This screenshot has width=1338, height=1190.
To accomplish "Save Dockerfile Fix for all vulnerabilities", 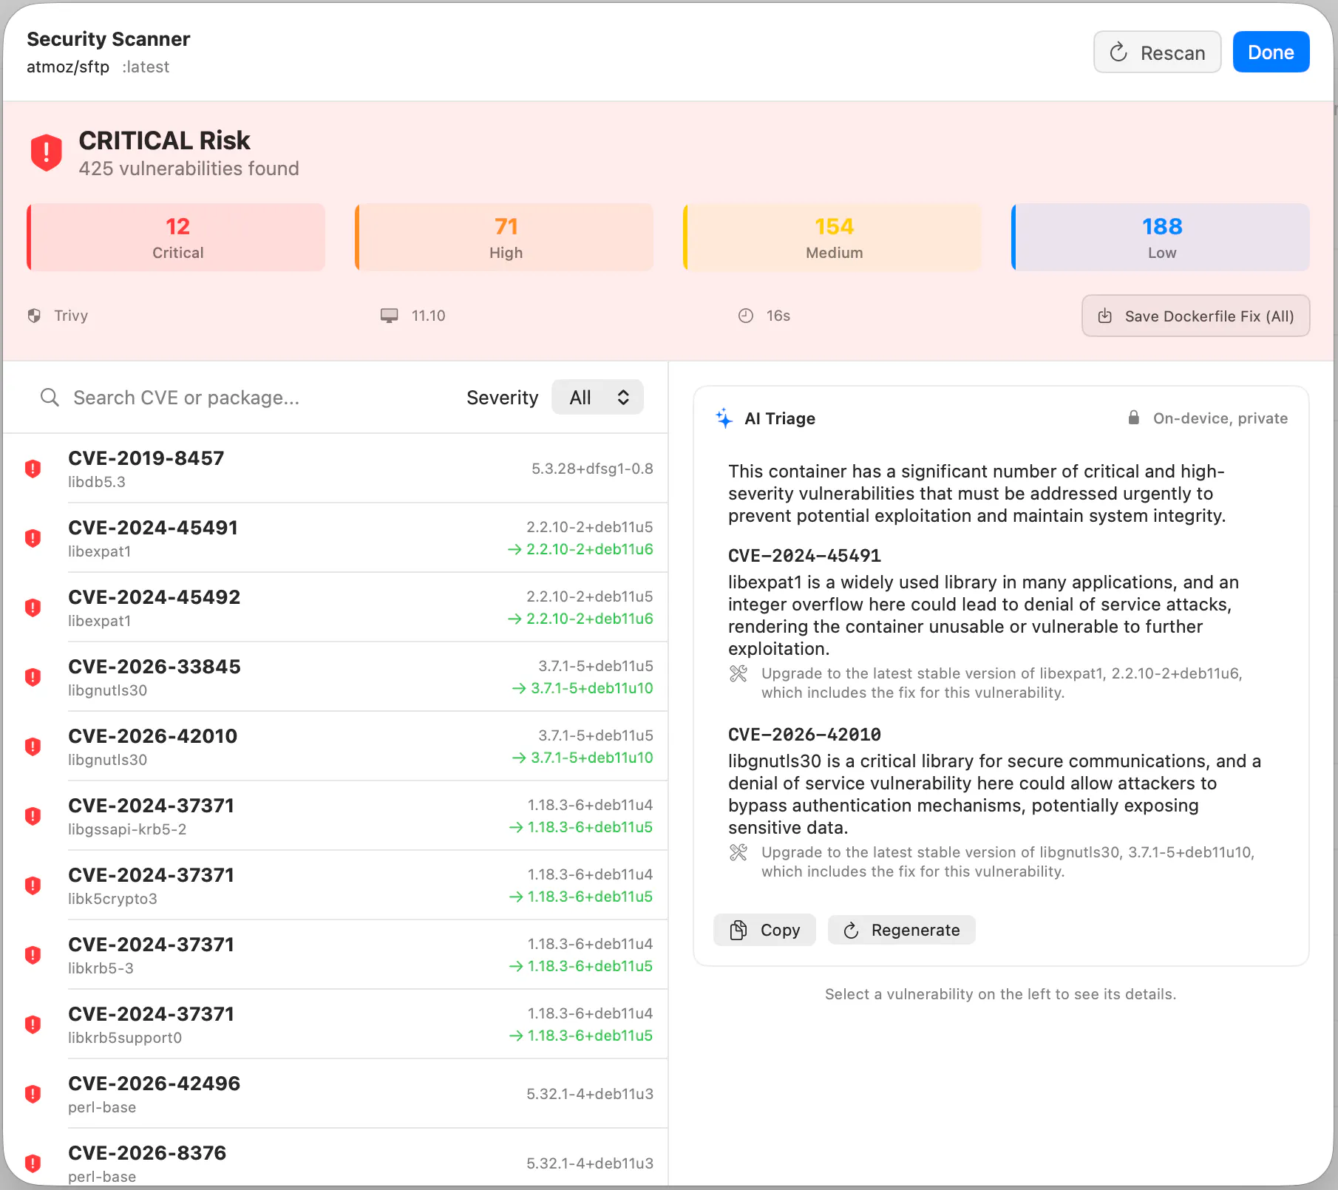I will click(x=1195, y=316).
